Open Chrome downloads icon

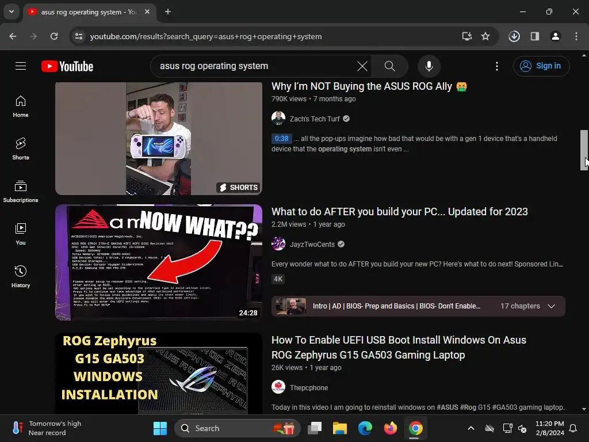coord(514,36)
